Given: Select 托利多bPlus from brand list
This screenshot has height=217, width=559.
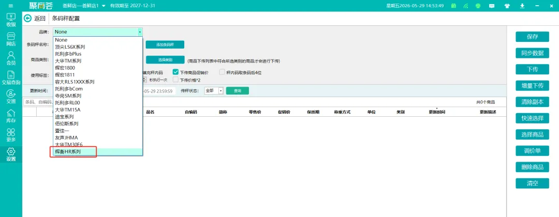Looking at the screenshot, I should pyautogui.click(x=98, y=54).
